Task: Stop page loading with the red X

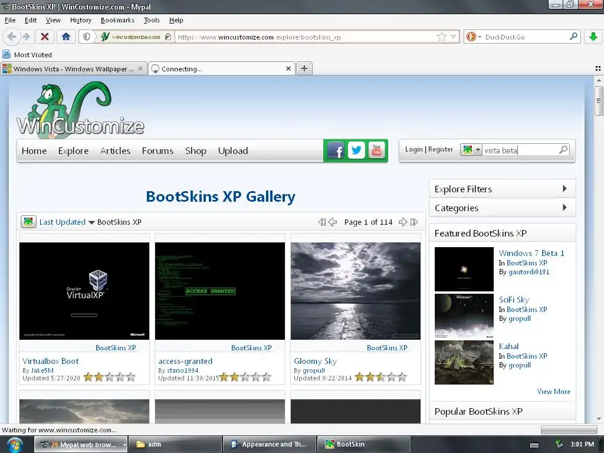Action: coord(45,37)
